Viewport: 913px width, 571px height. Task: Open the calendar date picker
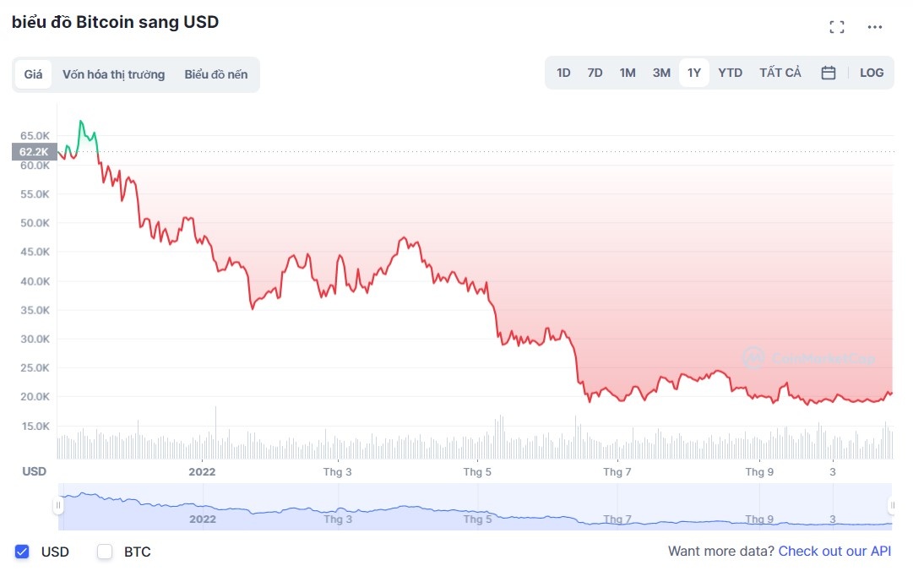click(x=828, y=73)
